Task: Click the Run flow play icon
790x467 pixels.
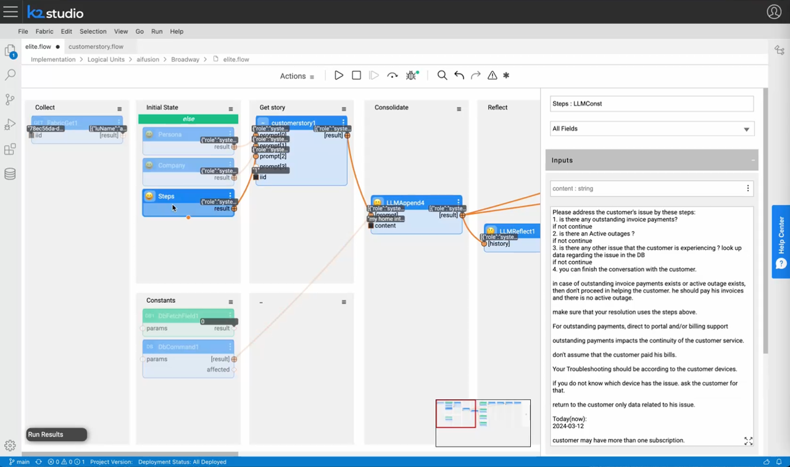Action: tap(339, 75)
